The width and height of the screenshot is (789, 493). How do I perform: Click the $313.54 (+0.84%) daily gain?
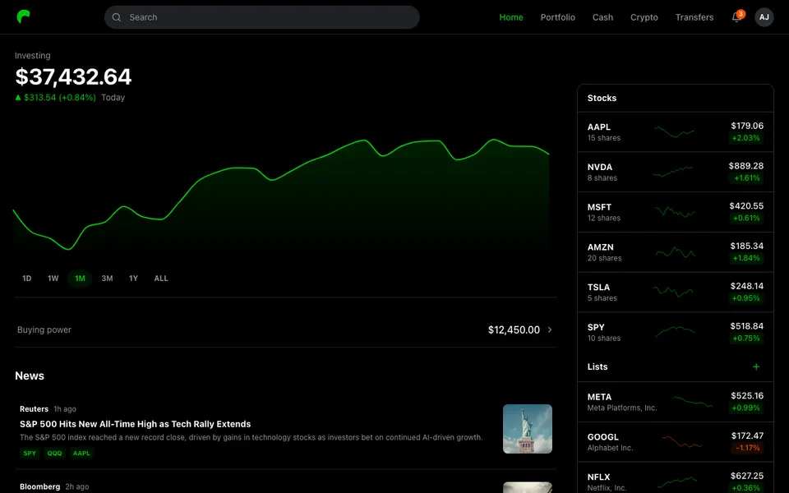click(55, 98)
